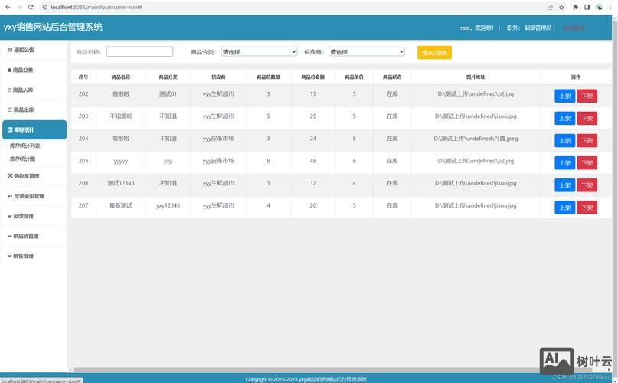This screenshot has width=618, height=383.
Task: Click the 商品名称 search input field
Action: coord(139,52)
